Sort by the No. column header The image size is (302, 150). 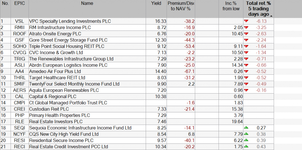tap(5, 9)
